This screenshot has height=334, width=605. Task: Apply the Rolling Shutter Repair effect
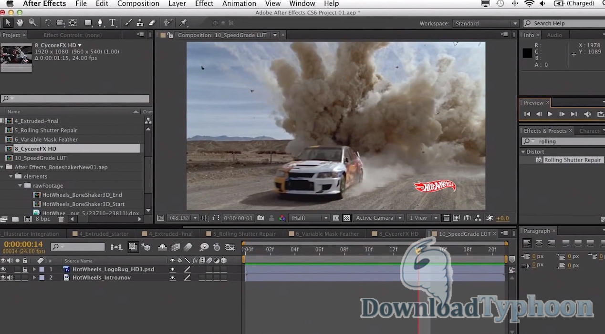[572, 160]
